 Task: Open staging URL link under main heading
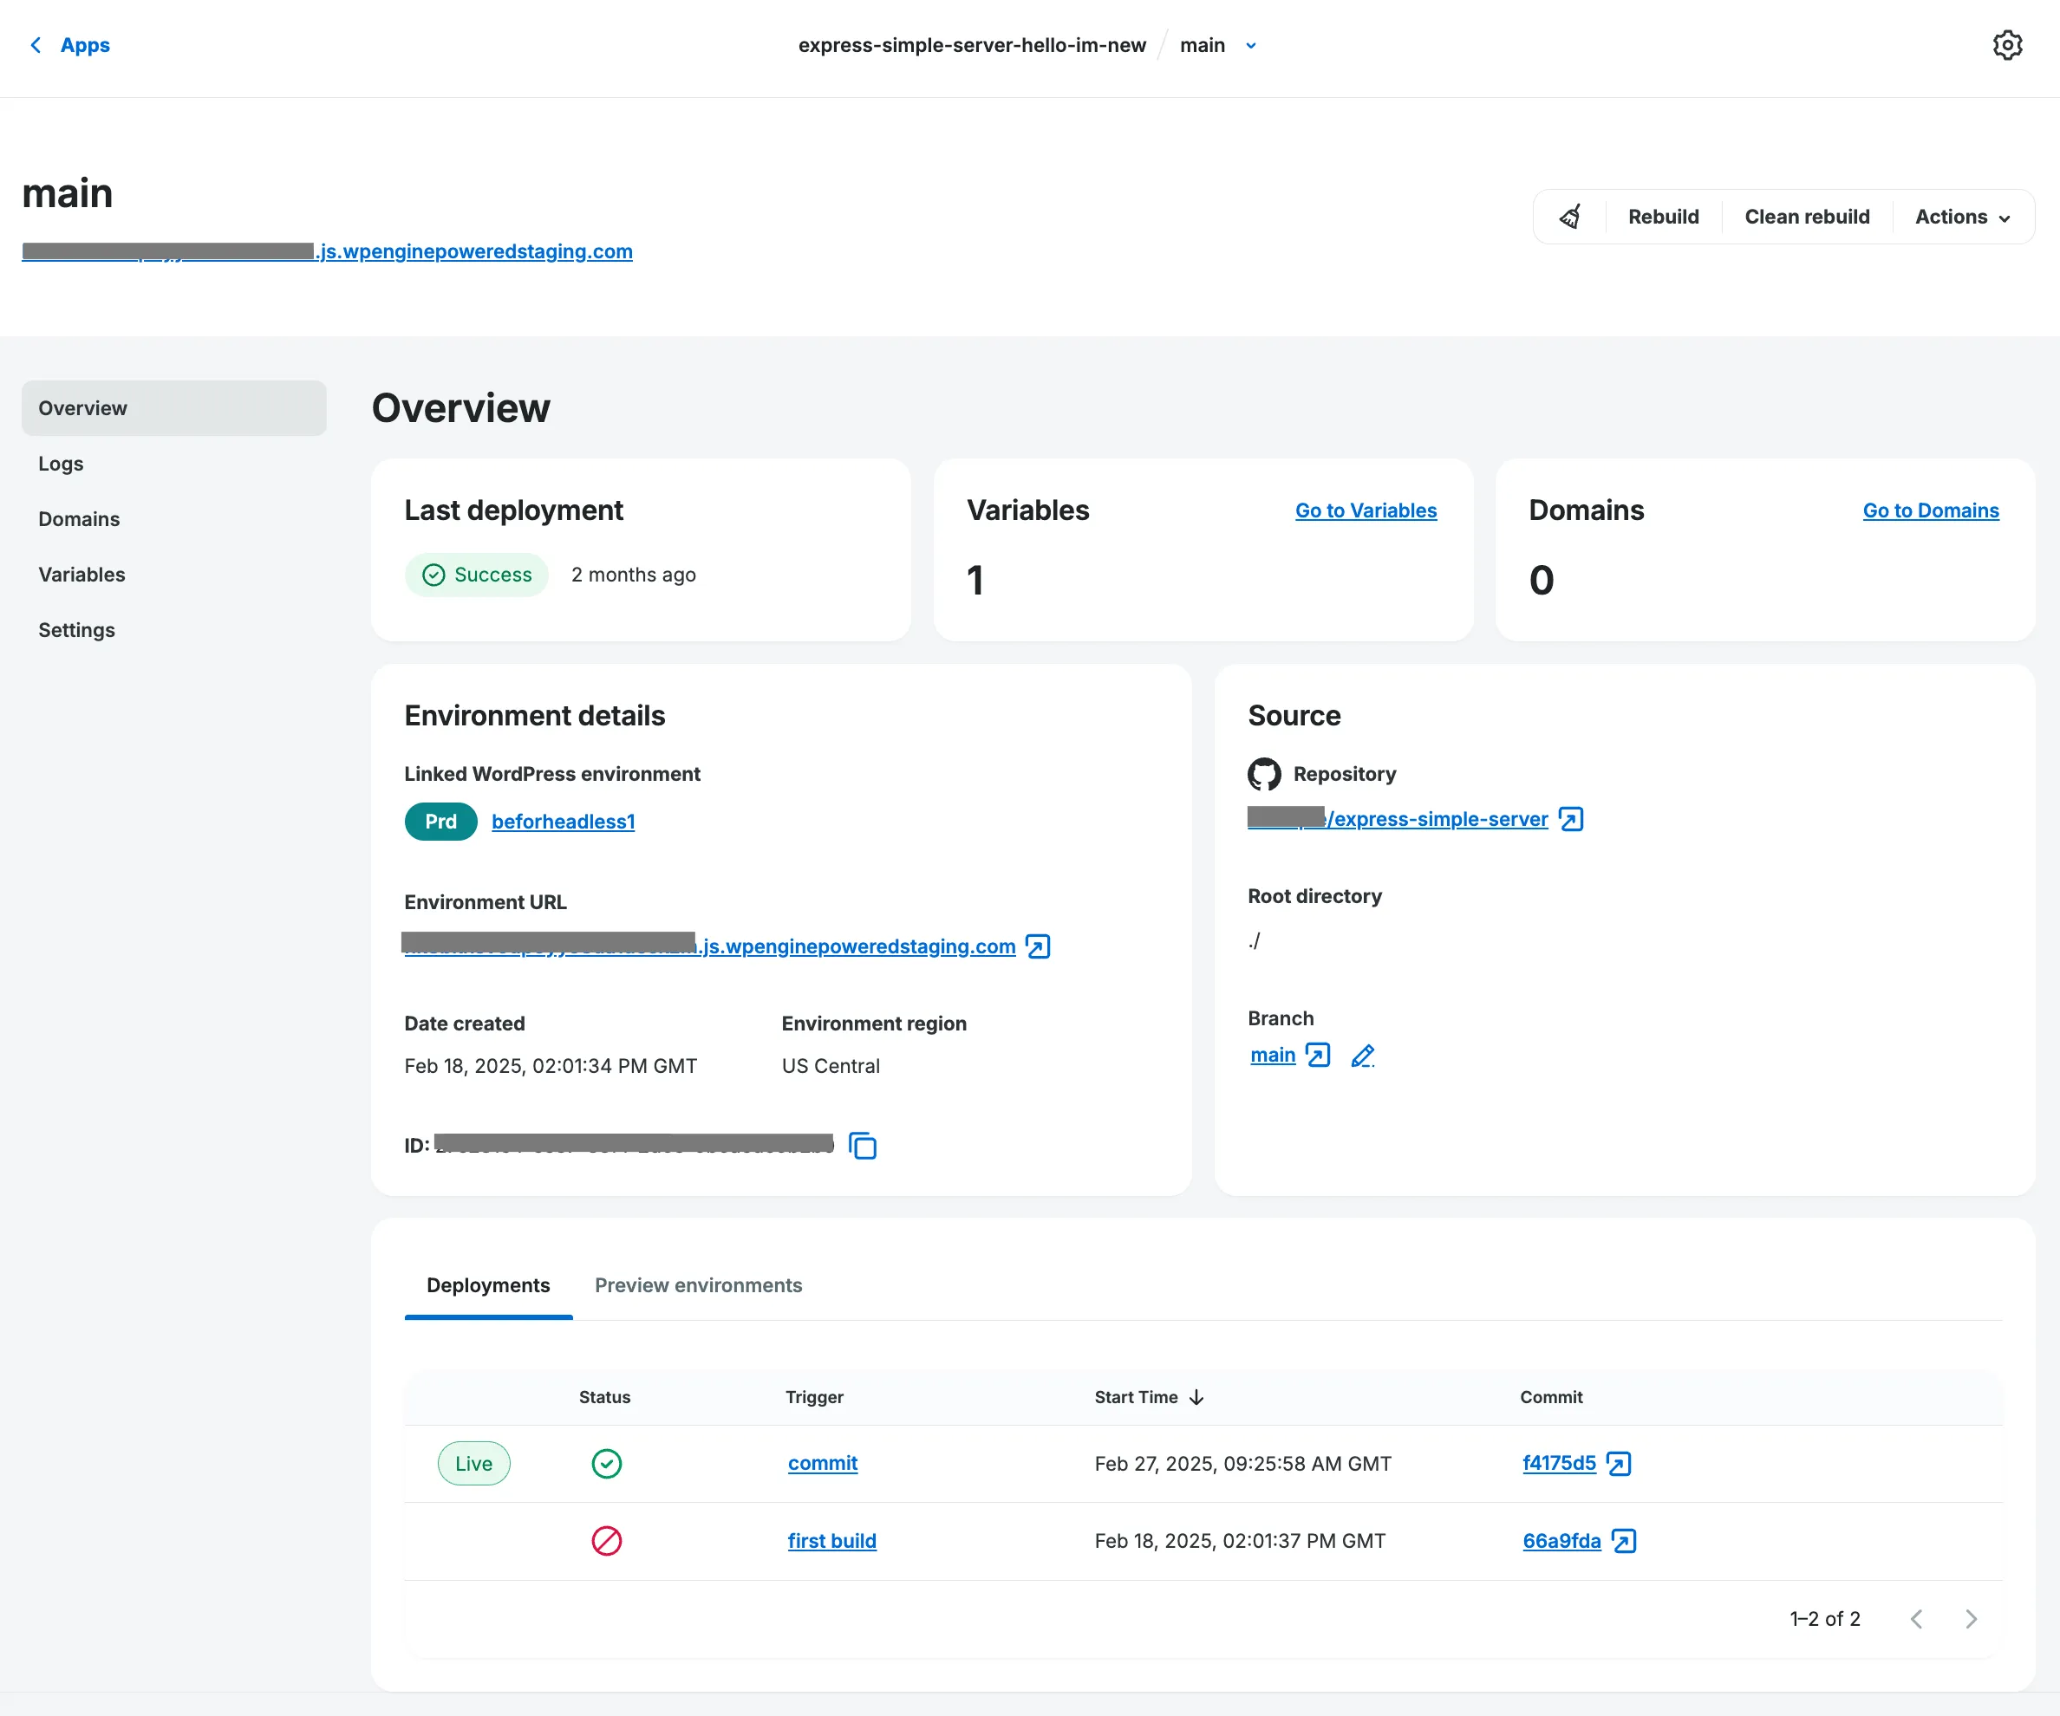point(327,251)
